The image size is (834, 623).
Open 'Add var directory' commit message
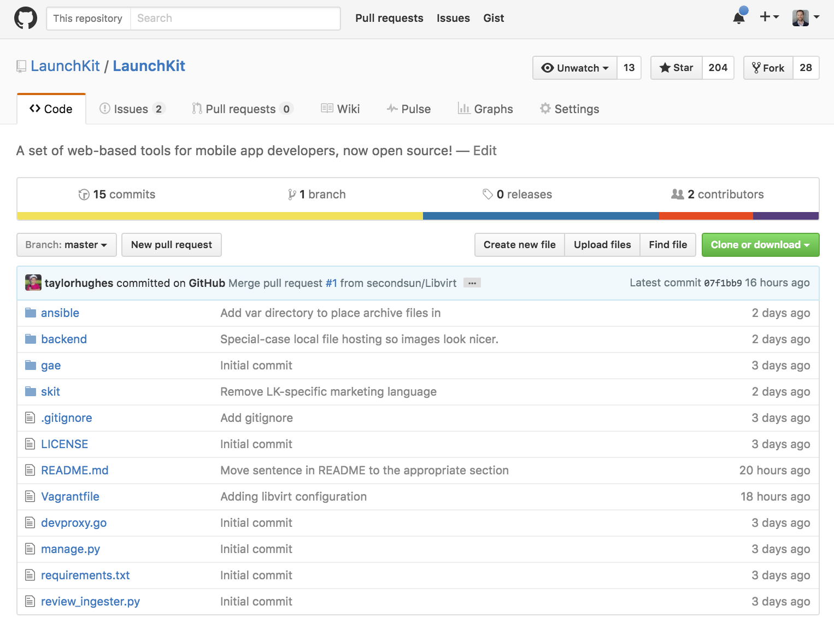331,313
